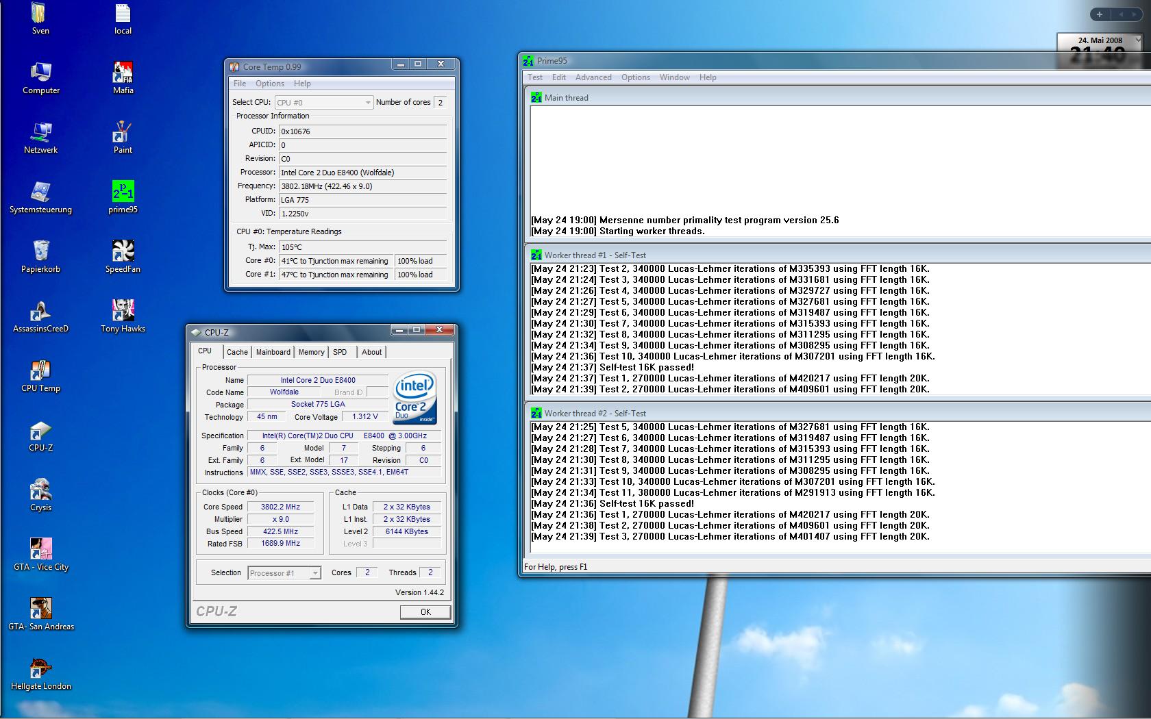The image size is (1151, 719).
Task: Open the Netzwerk desktop icon
Action: tap(41, 138)
